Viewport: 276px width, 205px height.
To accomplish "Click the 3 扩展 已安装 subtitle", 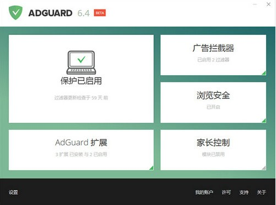I will click(81, 154).
